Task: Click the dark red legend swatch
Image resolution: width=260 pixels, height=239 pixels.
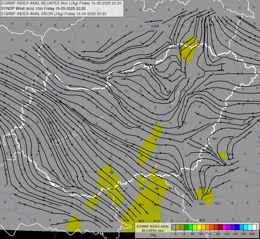Action: pyautogui.click(x=220, y=227)
